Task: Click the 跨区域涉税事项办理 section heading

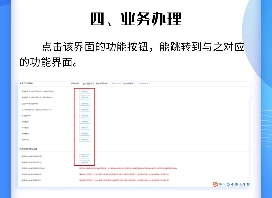Action: (28, 149)
